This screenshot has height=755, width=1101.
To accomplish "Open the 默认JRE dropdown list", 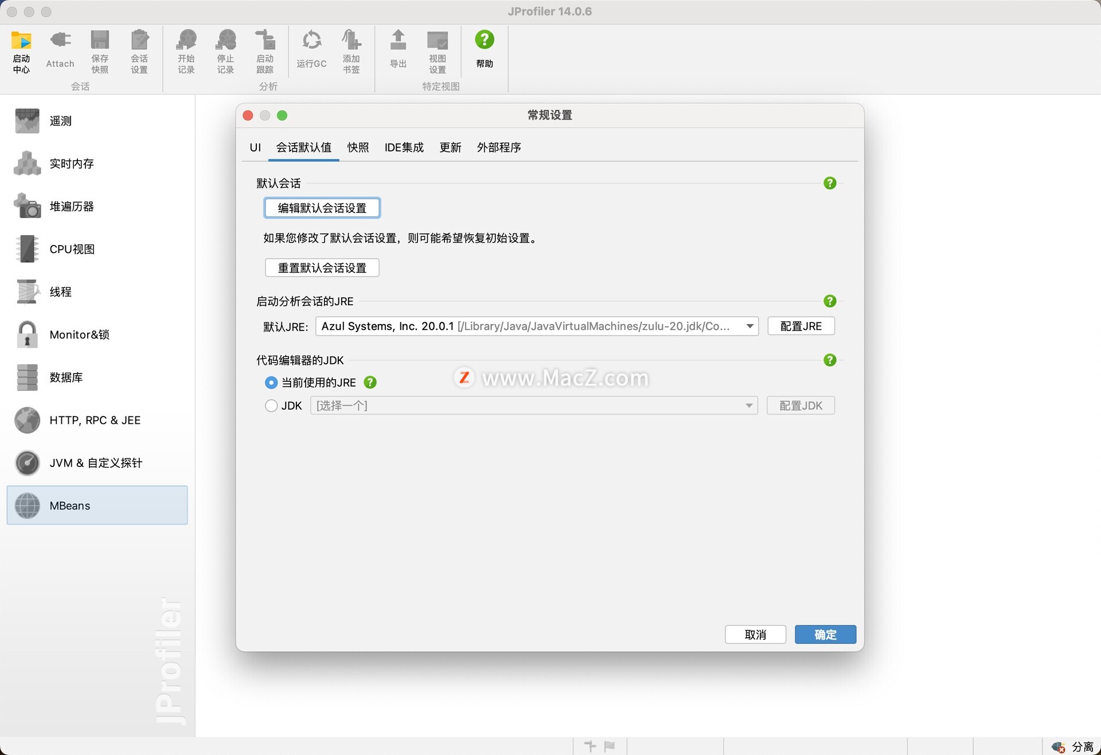I will [537, 326].
